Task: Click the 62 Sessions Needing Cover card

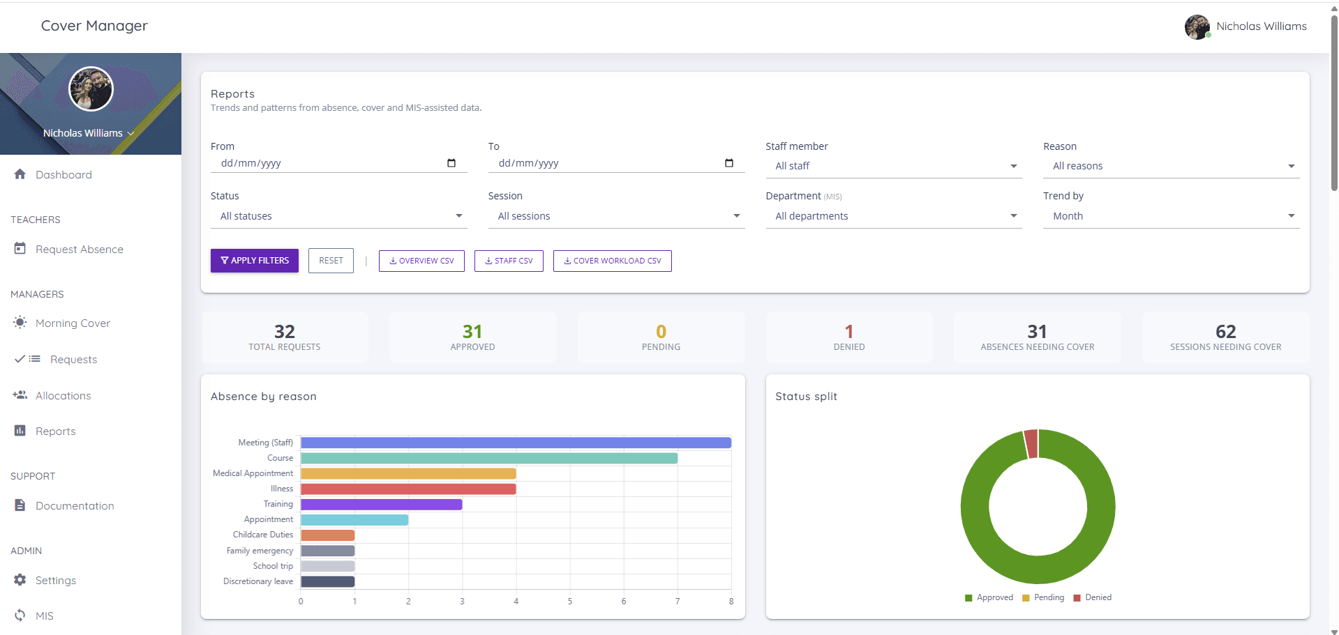Action: coord(1226,337)
